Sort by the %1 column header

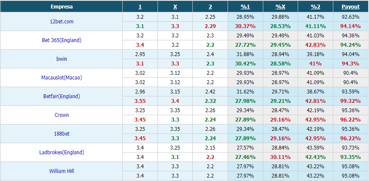tap(245, 7)
